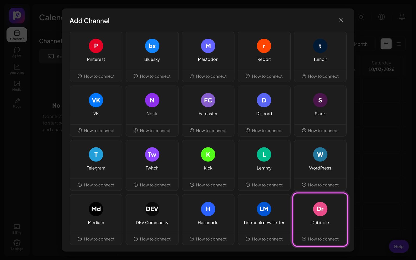Open How to connect for Reddit
The image size is (416, 260).
click(264, 76)
